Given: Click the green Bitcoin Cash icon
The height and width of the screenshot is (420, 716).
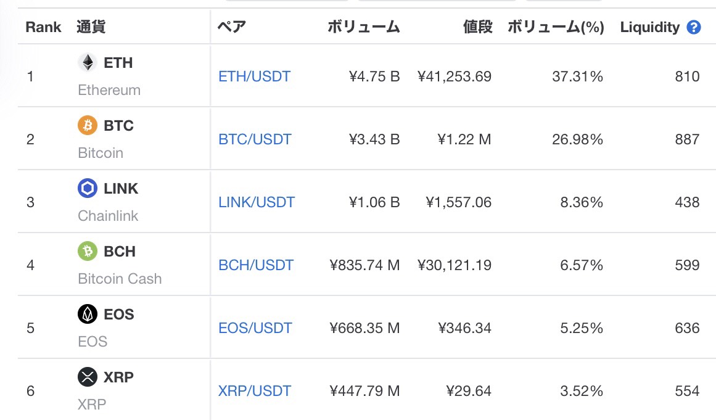Looking at the screenshot, I should (87, 251).
